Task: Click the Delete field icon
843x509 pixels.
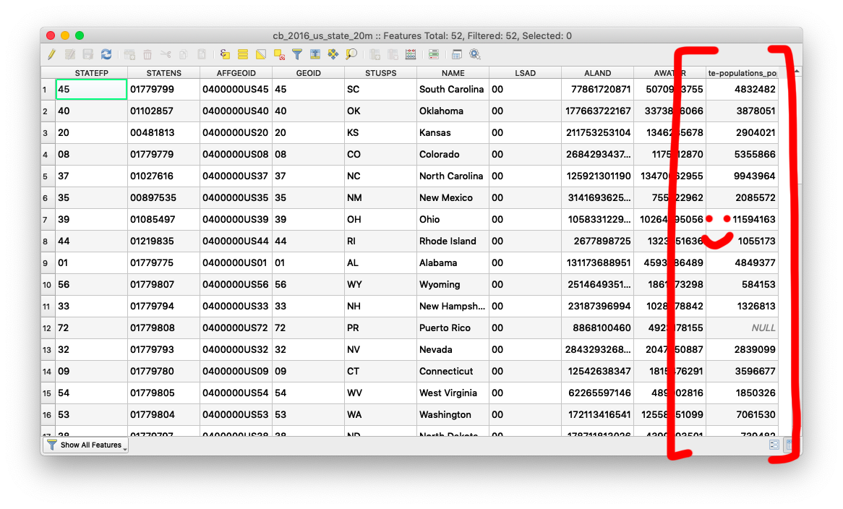Action: pyautogui.click(x=393, y=54)
